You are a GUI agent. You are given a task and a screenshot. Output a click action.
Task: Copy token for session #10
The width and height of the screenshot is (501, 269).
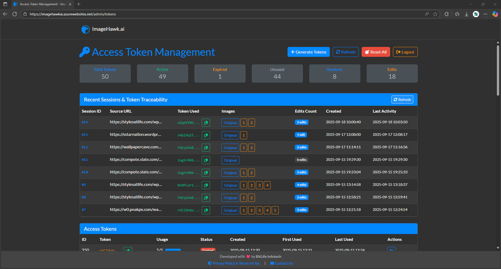pos(206,173)
